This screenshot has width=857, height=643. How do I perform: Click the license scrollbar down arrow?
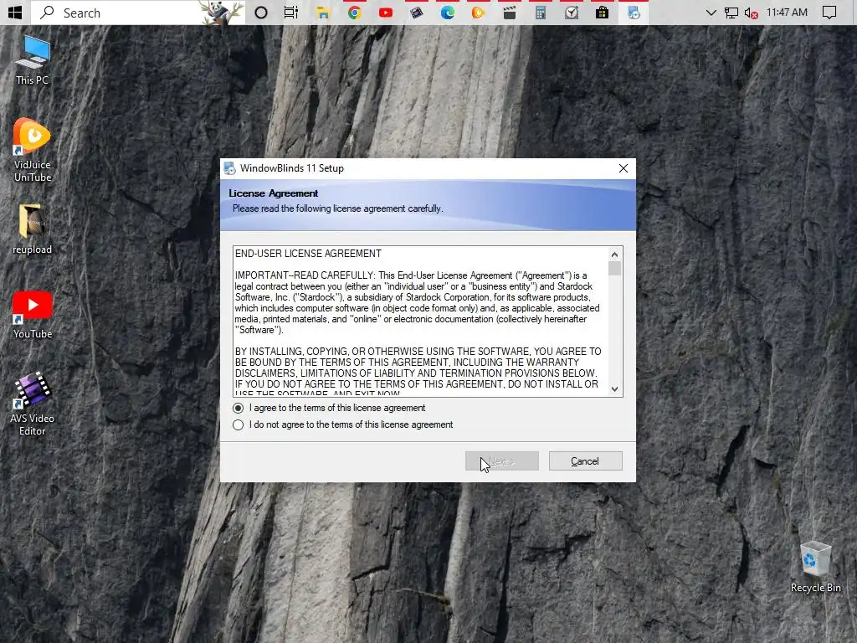point(615,388)
